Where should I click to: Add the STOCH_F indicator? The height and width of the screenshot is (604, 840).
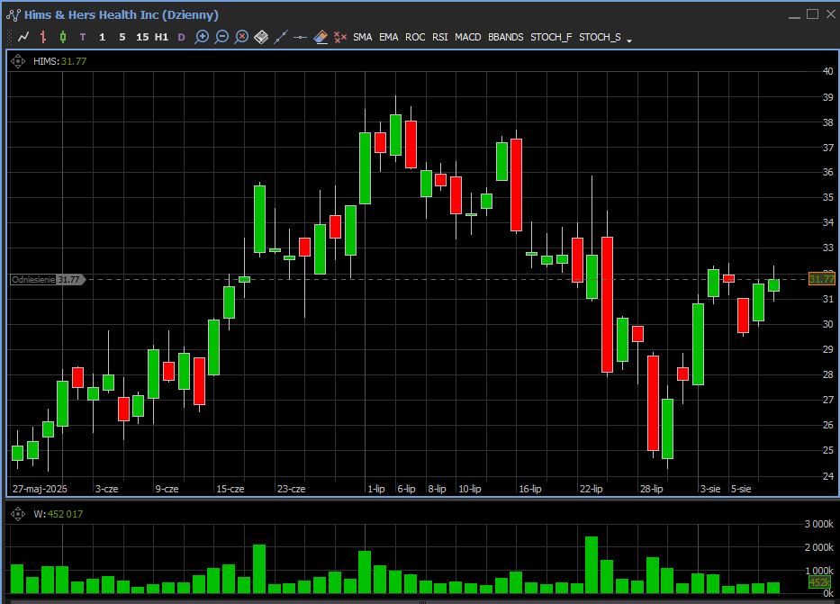(x=551, y=37)
